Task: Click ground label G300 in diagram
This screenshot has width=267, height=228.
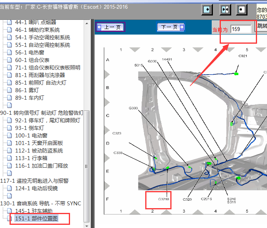Action: pyautogui.click(x=152, y=61)
